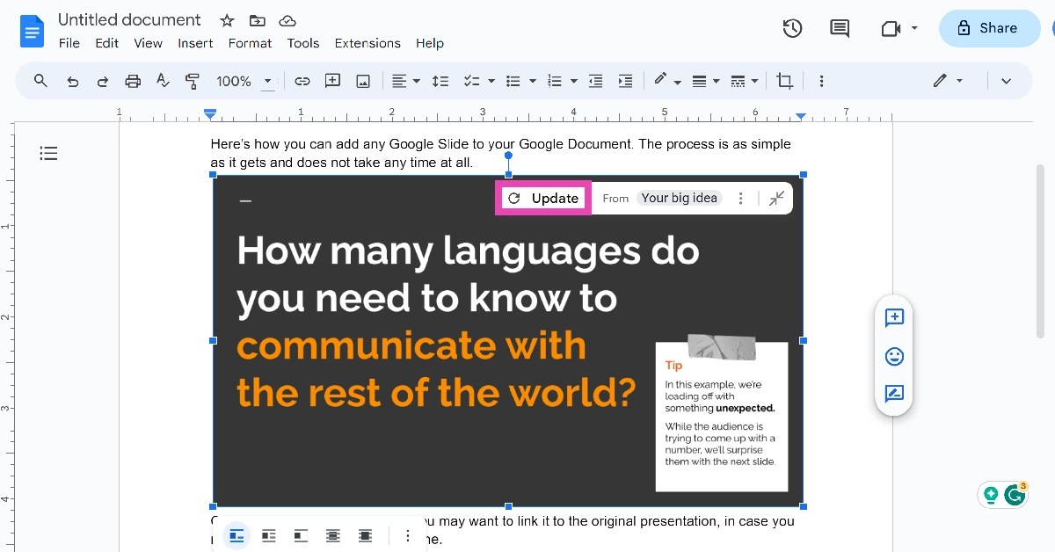Print the document
The image size is (1055, 552).
133,80
